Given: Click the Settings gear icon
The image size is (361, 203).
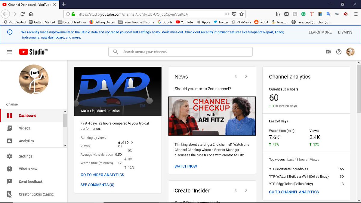Looking at the screenshot, I should (10, 156).
